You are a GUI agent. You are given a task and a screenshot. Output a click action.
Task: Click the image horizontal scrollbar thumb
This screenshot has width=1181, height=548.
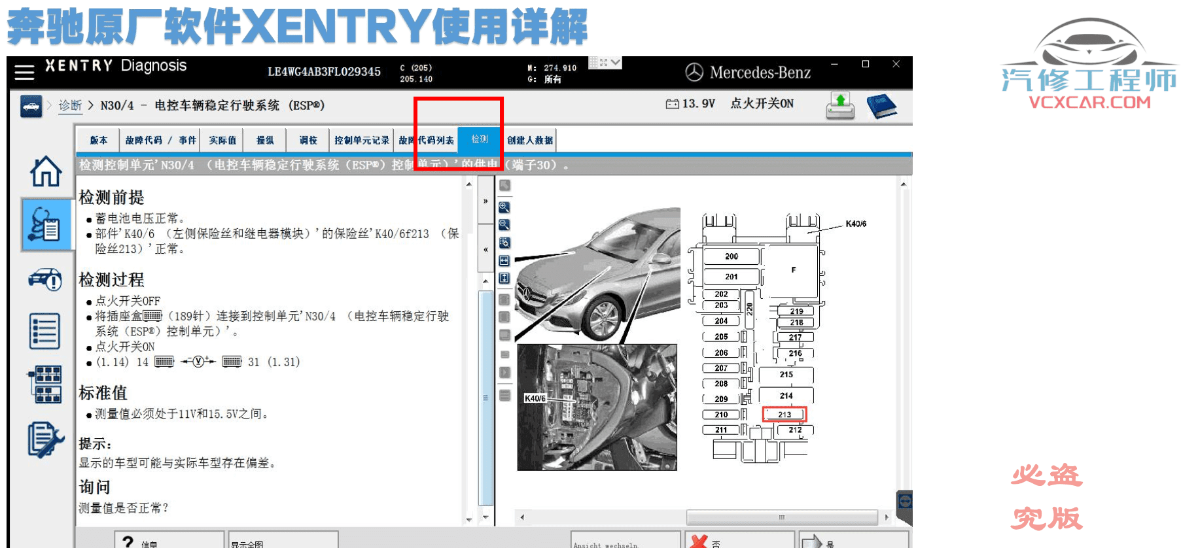(782, 517)
